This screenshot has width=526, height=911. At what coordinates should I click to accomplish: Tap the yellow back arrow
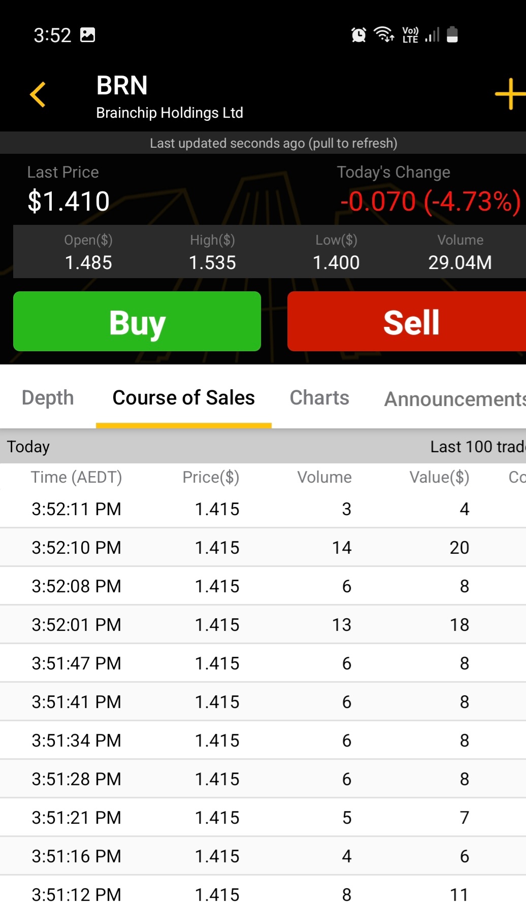[x=38, y=94]
